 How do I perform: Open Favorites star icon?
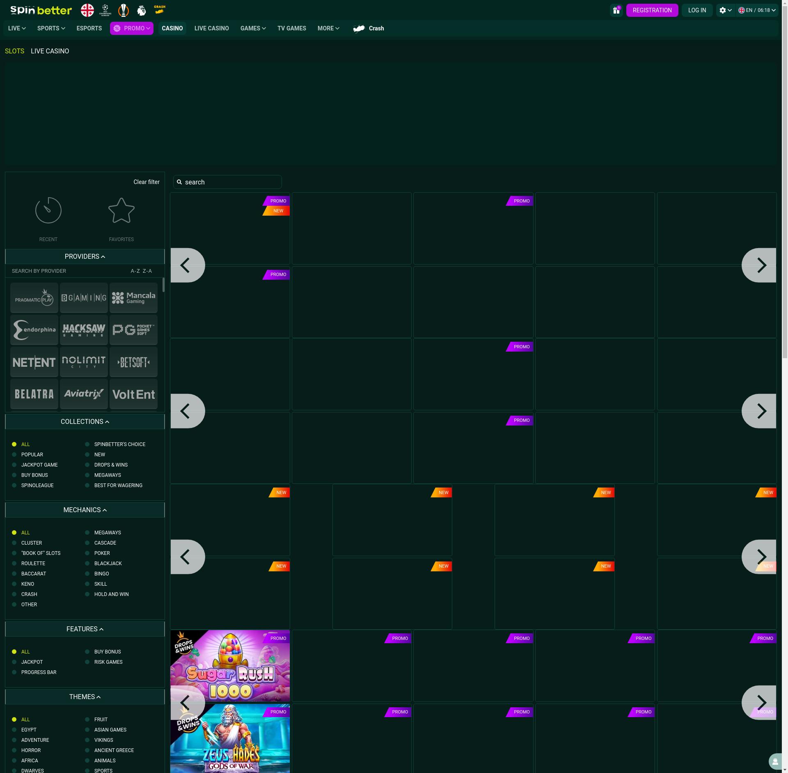[121, 210]
